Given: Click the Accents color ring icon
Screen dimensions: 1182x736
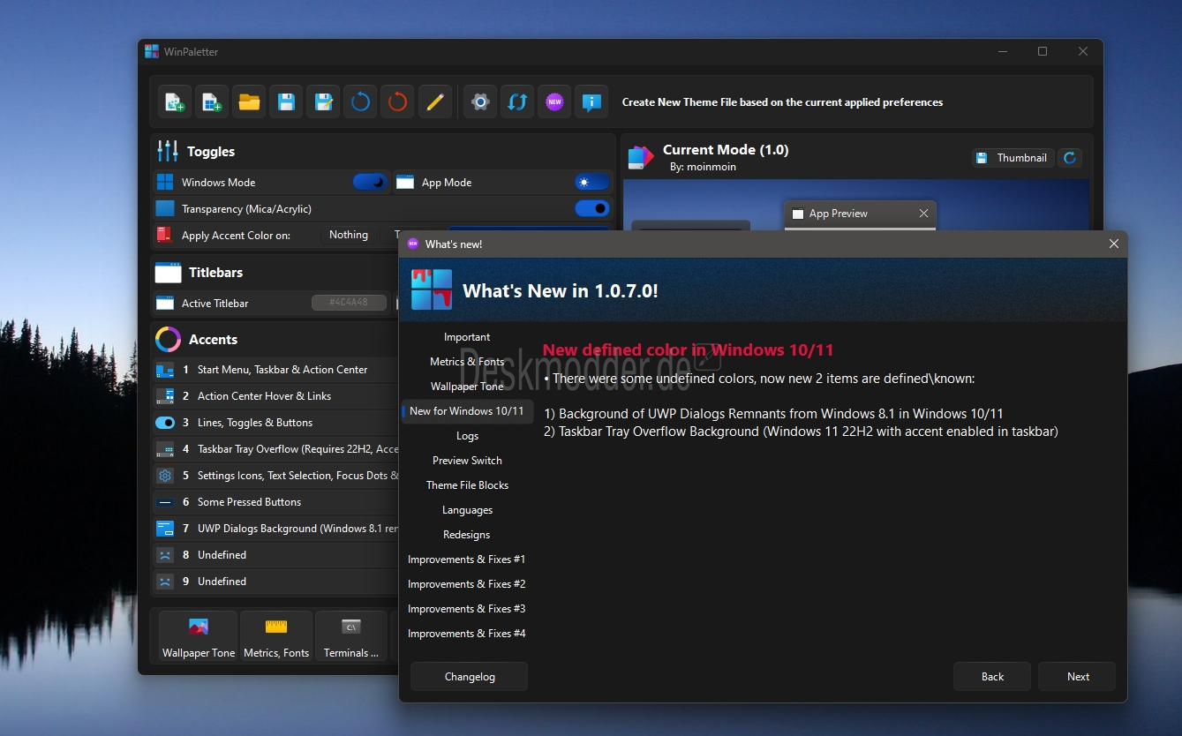Looking at the screenshot, I should 168,339.
